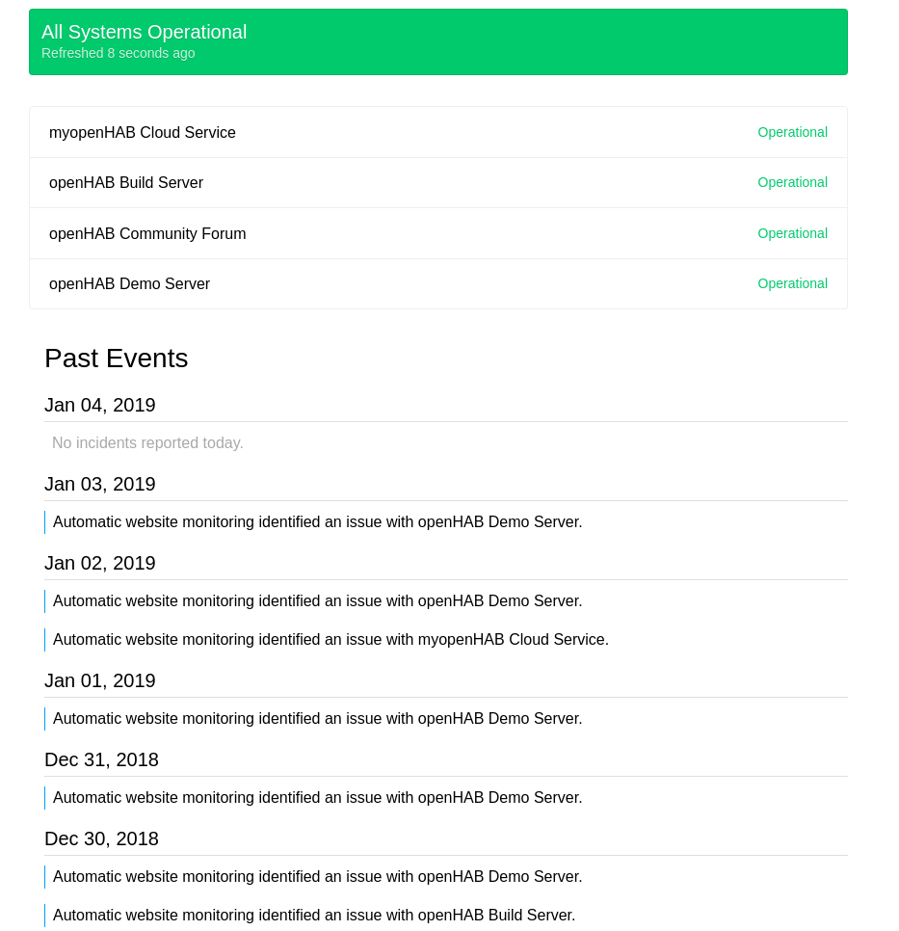Open the Jan 03 Demo Server incident entry
The image size is (899, 931).
317,521
